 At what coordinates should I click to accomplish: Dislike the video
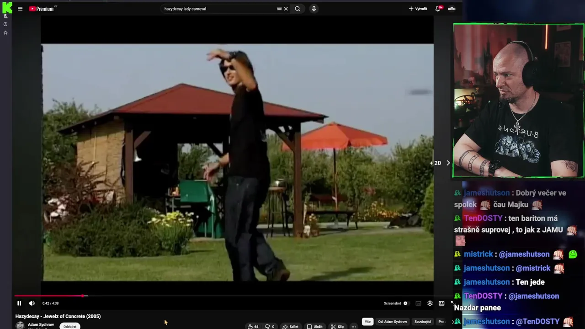point(270,327)
